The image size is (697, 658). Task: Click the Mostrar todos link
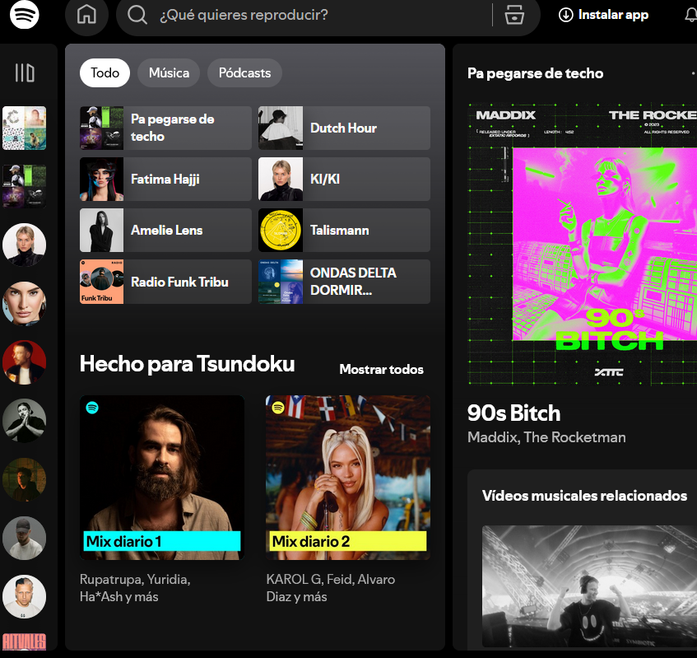(x=381, y=369)
